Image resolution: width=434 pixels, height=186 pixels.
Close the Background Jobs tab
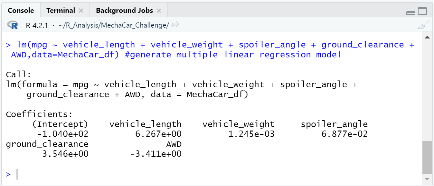pos(159,10)
